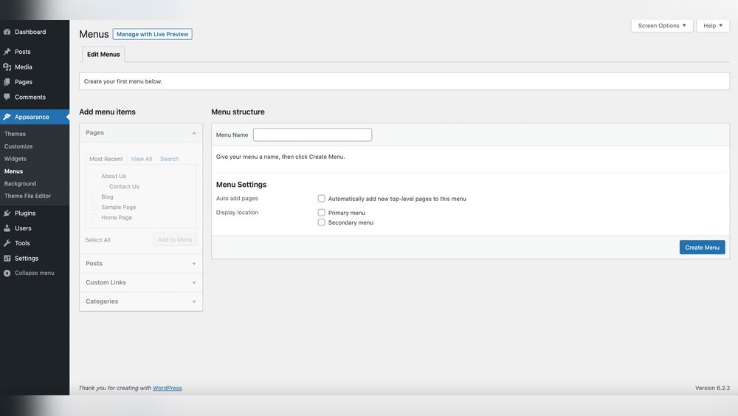Follow the WordPress footer link
The image size is (738, 416).
[167, 388]
